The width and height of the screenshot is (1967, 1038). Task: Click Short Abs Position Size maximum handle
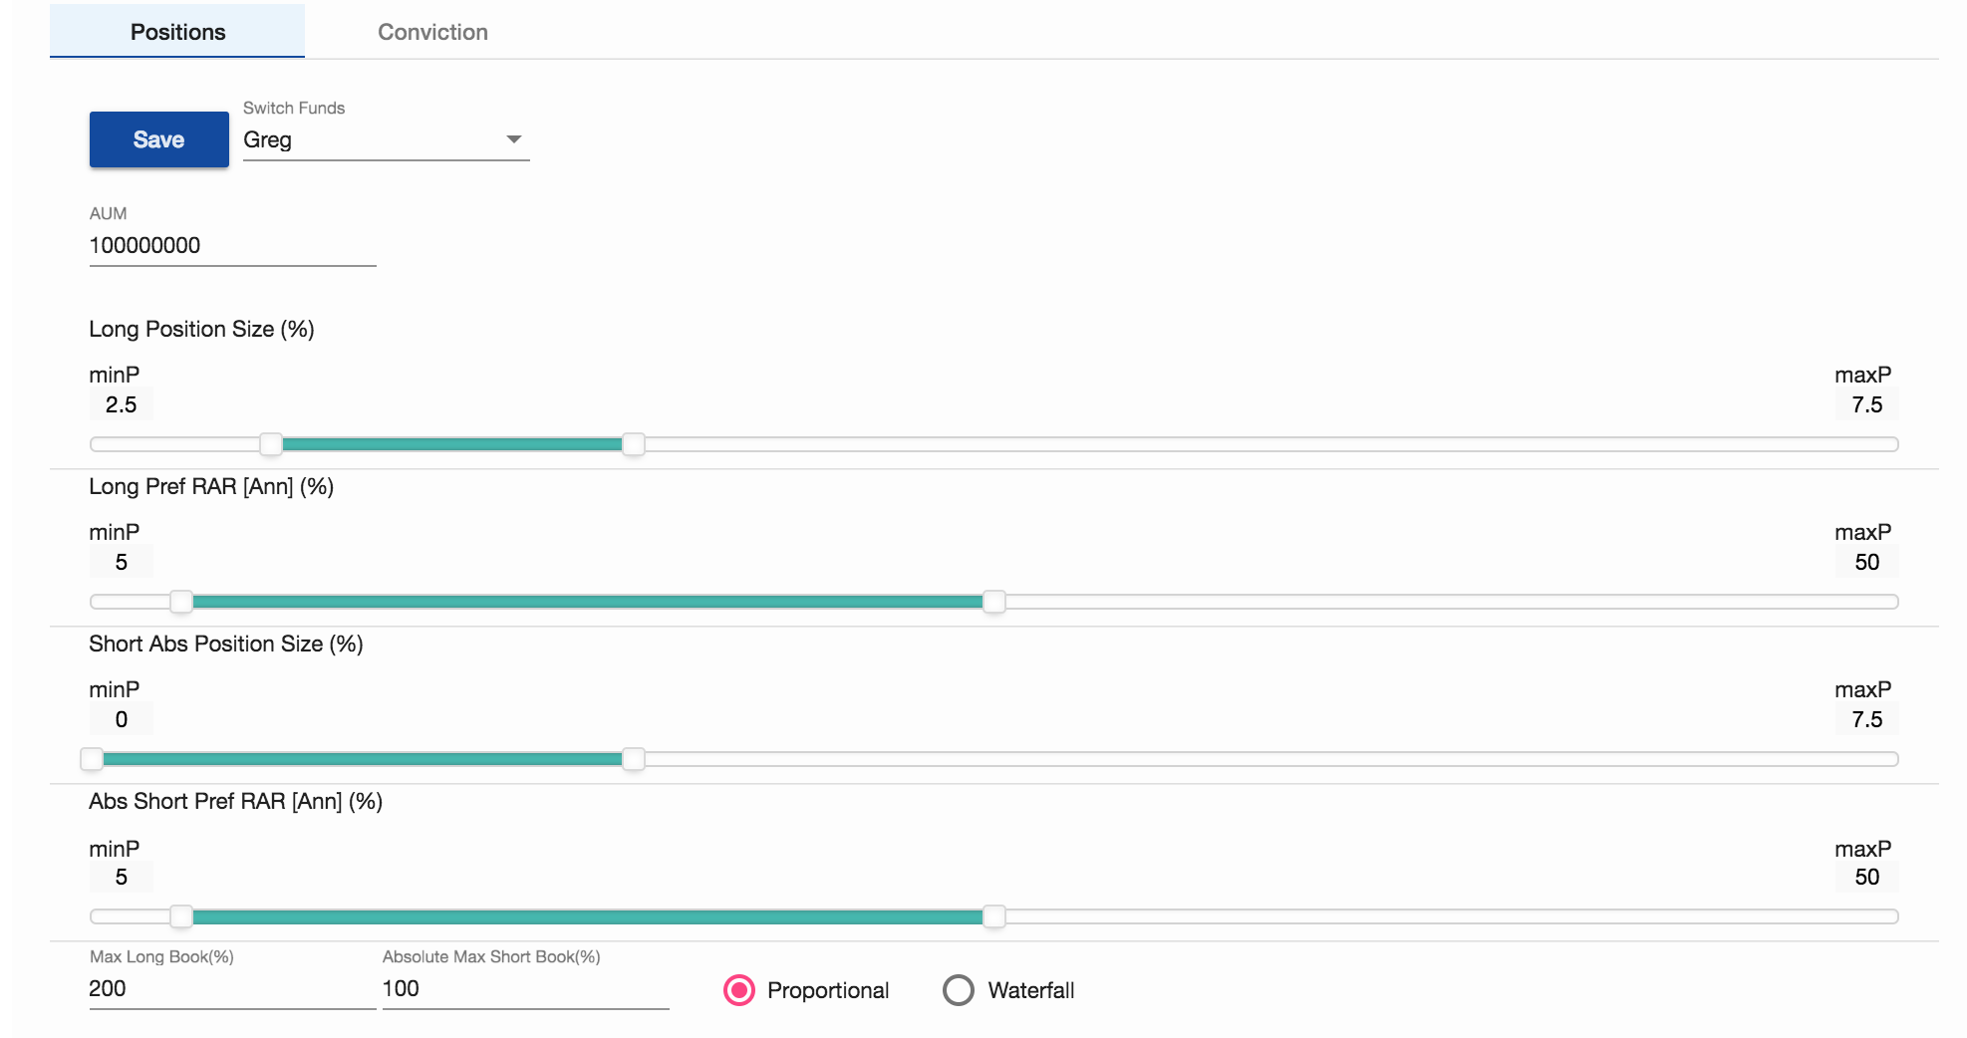[x=634, y=759]
